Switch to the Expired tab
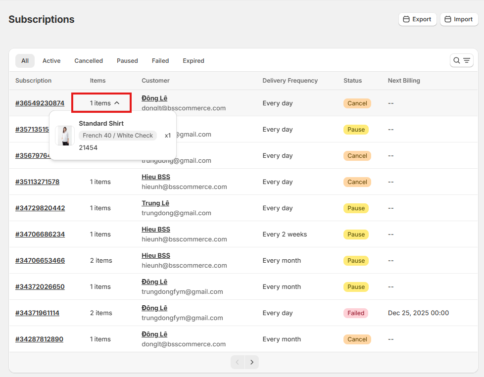484x377 pixels. pyautogui.click(x=194, y=61)
